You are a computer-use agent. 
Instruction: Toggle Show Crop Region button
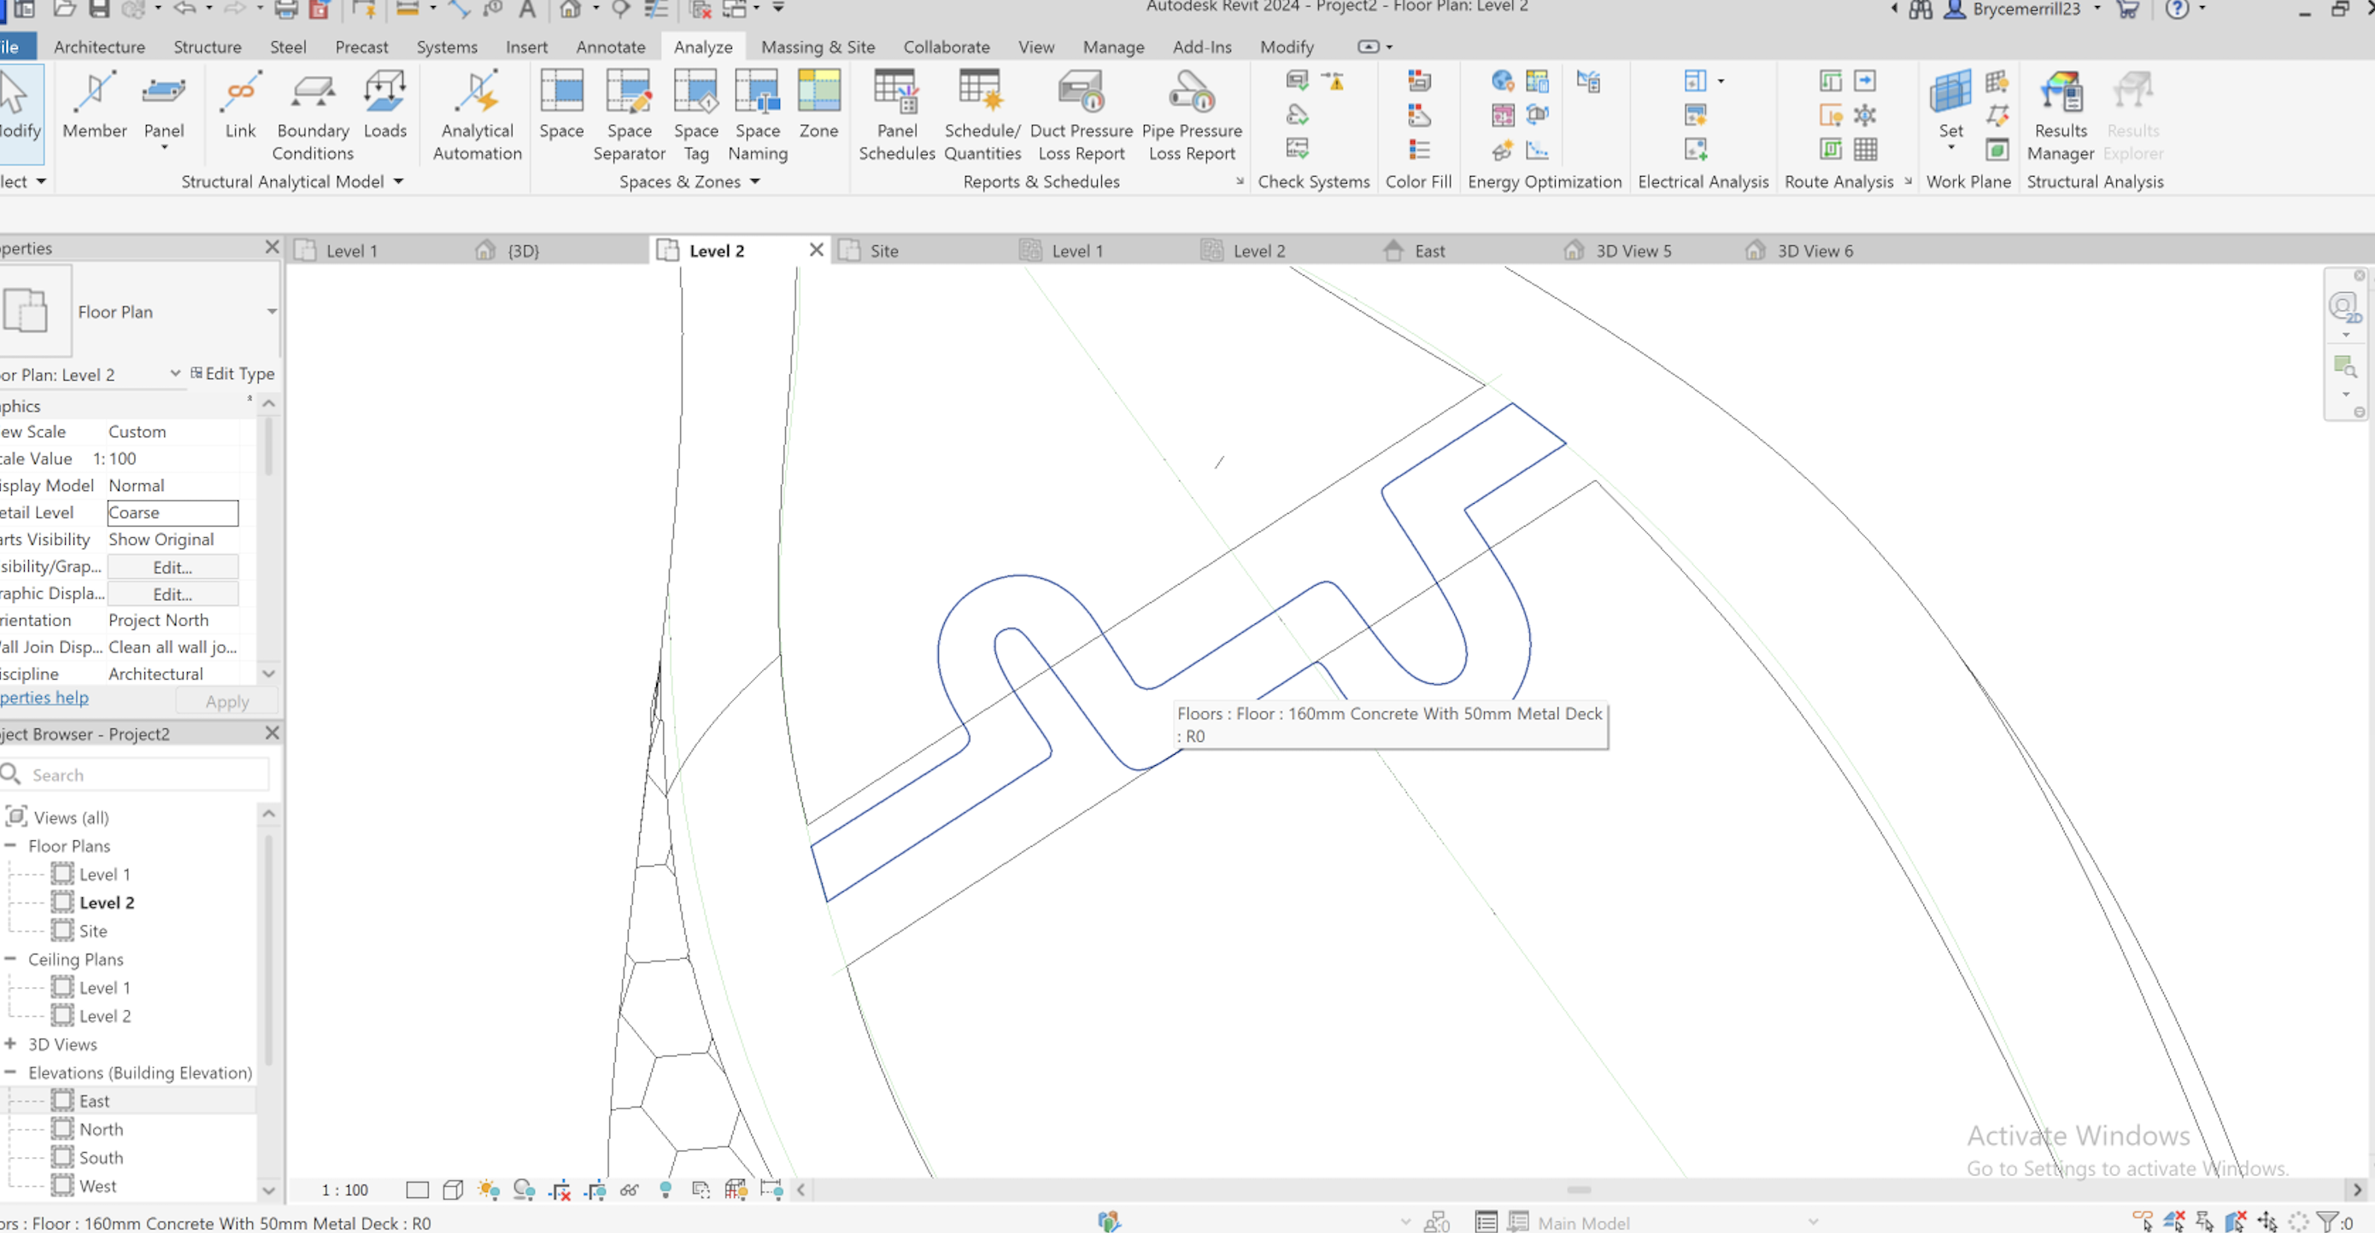595,1189
